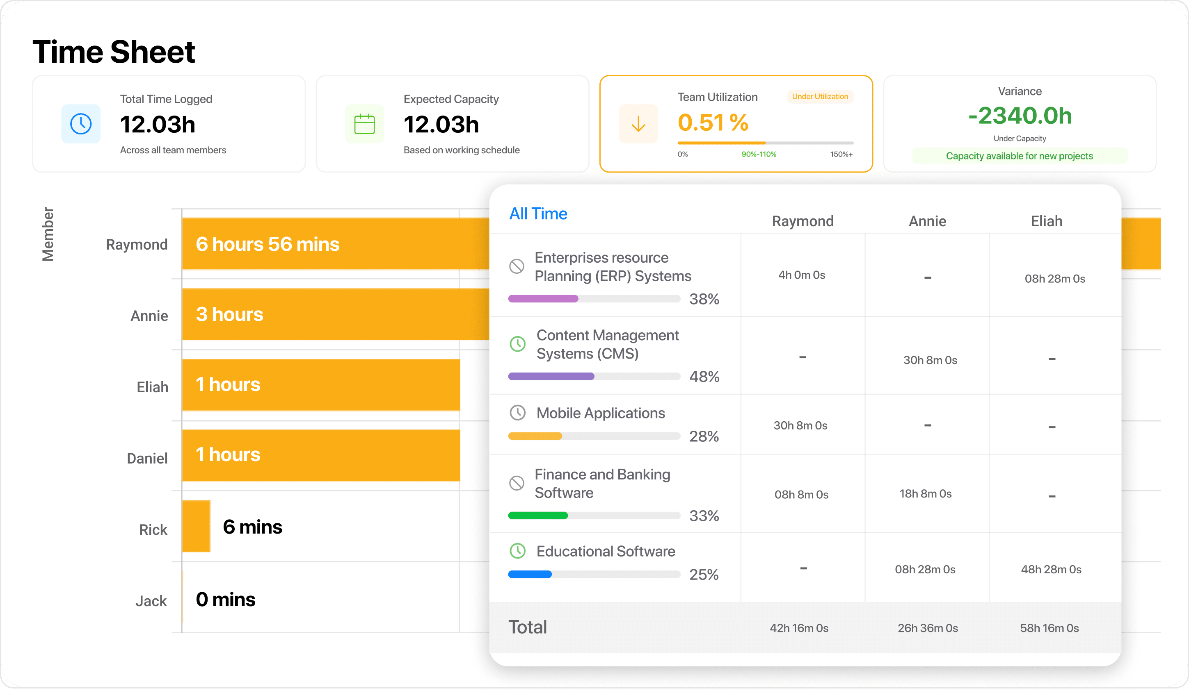The width and height of the screenshot is (1189, 693).
Task: Click the clock icon beside Total Time Logged
Action: pyautogui.click(x=81, y=124)
